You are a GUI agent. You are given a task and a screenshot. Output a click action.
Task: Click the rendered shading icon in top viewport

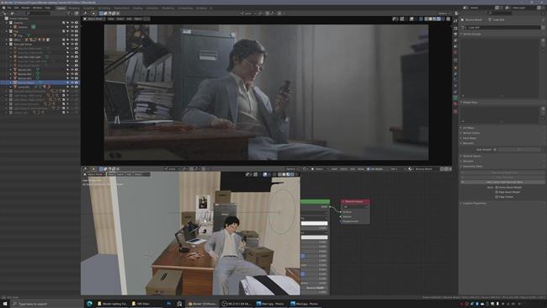pos(438,19)
